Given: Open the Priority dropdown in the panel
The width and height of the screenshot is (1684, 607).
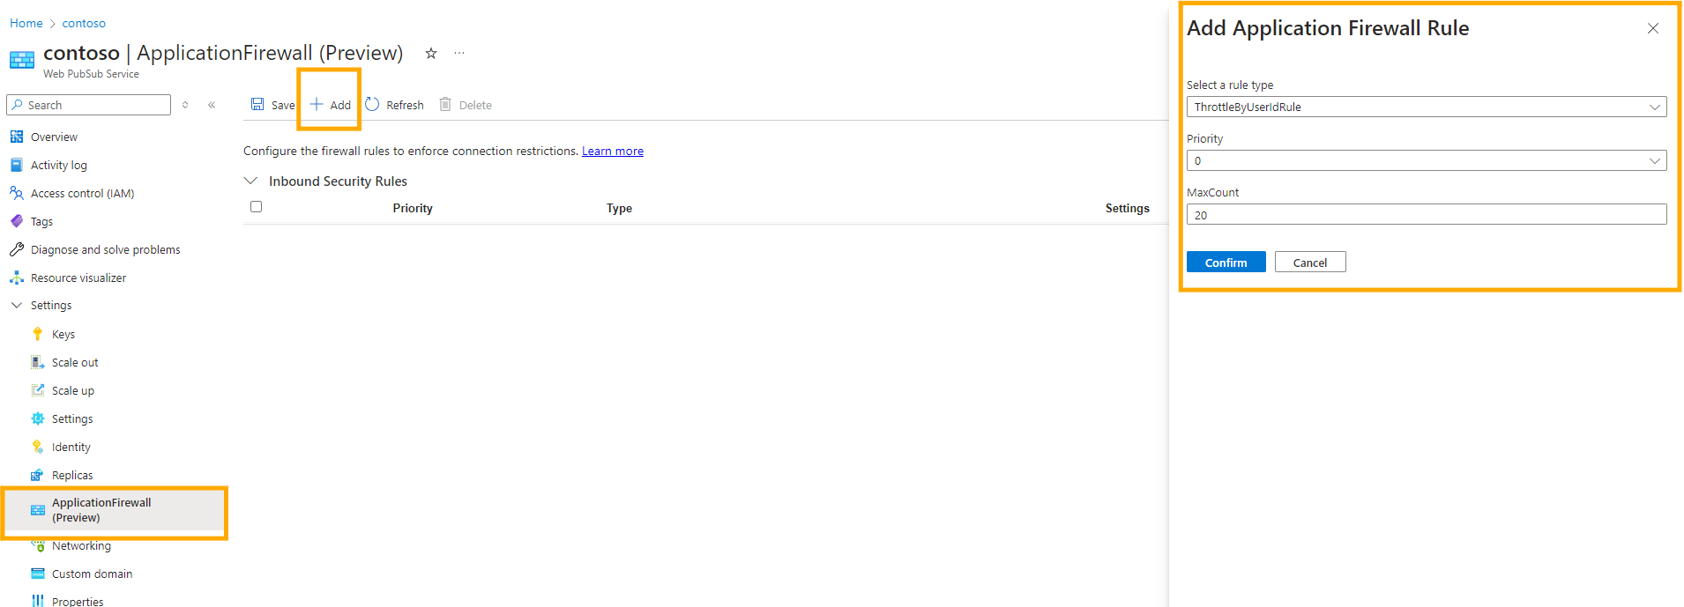Looking at the screenshot, I should tap(1426, 160).
